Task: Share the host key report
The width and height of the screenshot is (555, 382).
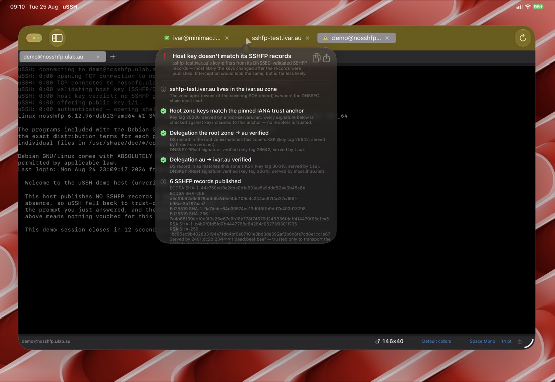Action: point(327,58)
